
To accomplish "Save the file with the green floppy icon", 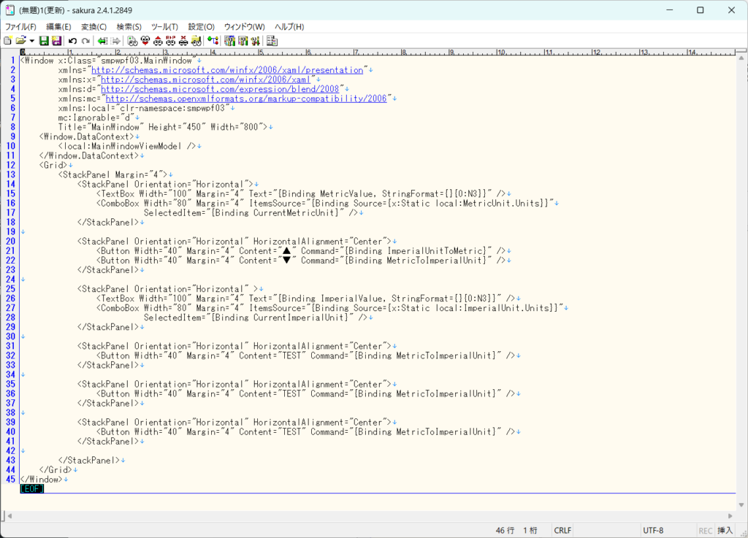I will click(x=44, y=41).
